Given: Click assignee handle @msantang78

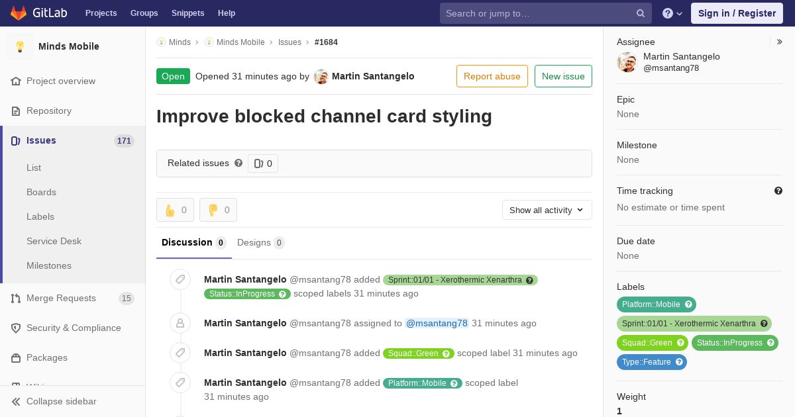Looking at the screenshot, I should pyautogui.click(x=671, y=68).
